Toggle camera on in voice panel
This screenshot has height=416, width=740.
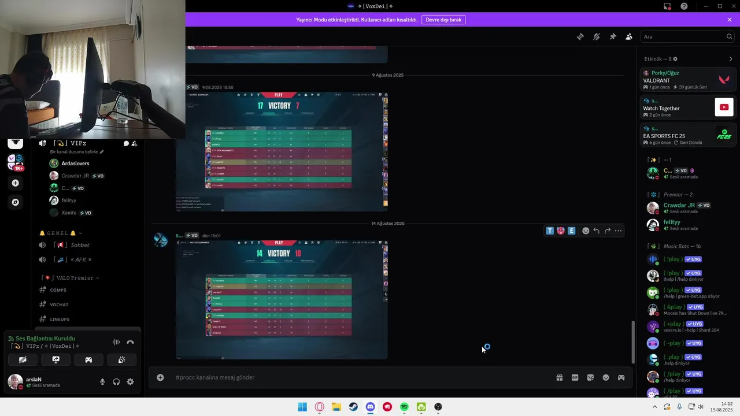click(23, 359)
